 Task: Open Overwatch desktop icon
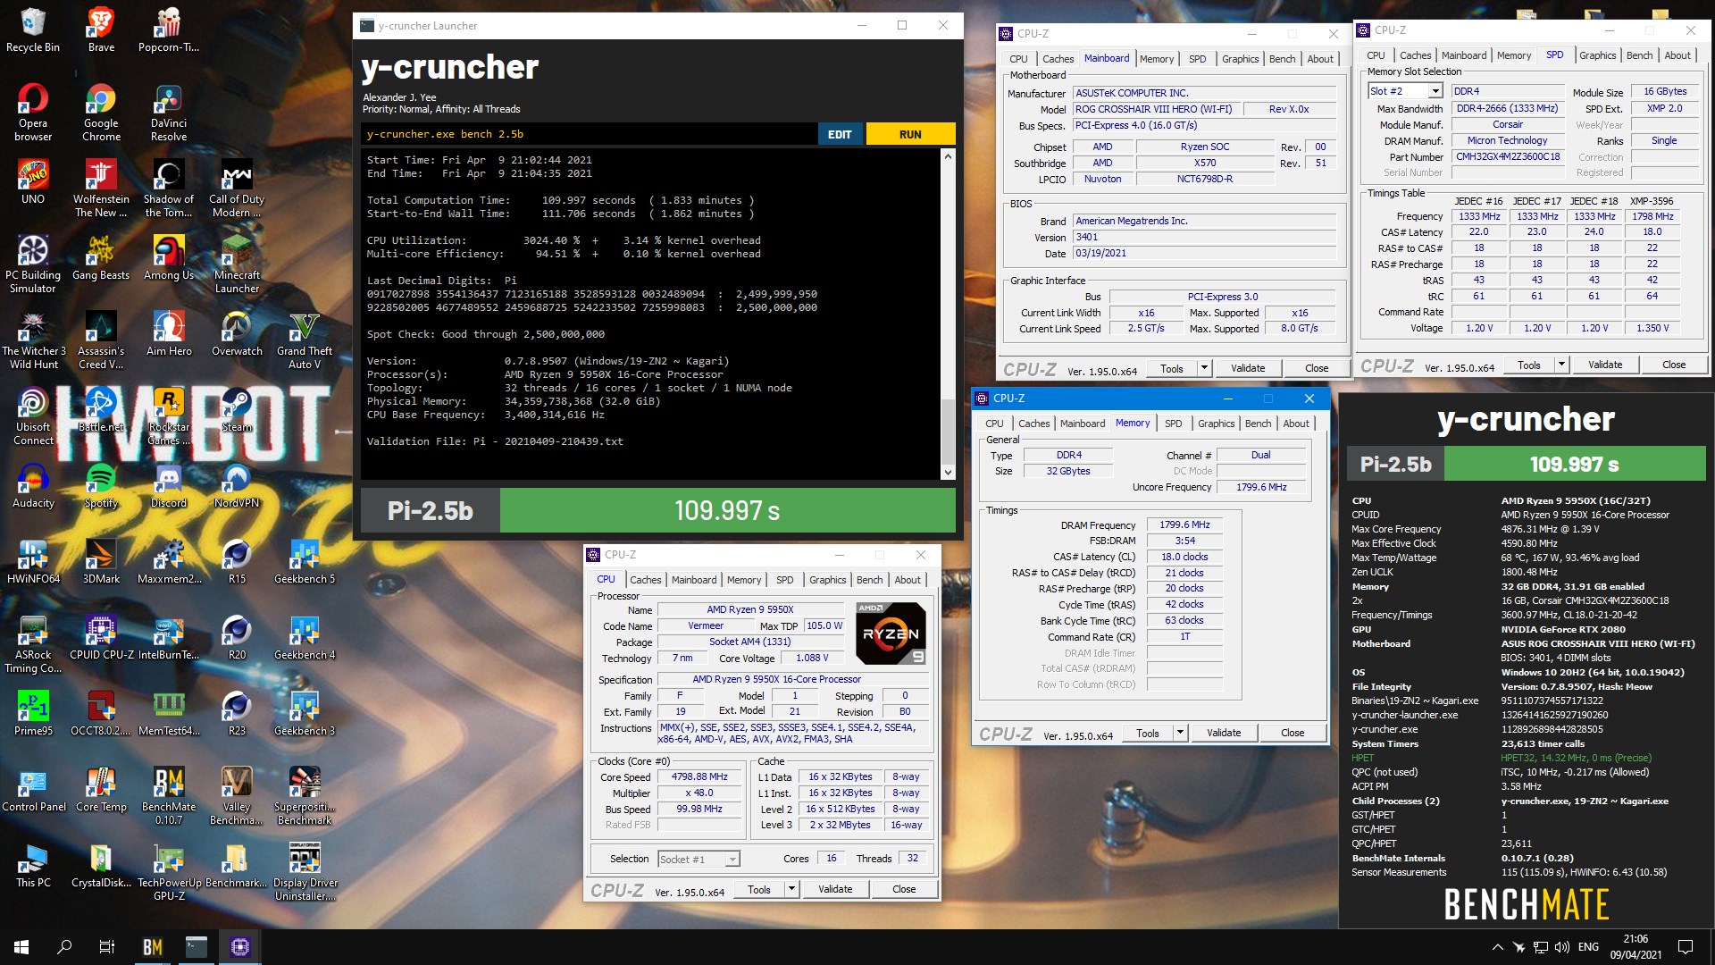(237, 333)
